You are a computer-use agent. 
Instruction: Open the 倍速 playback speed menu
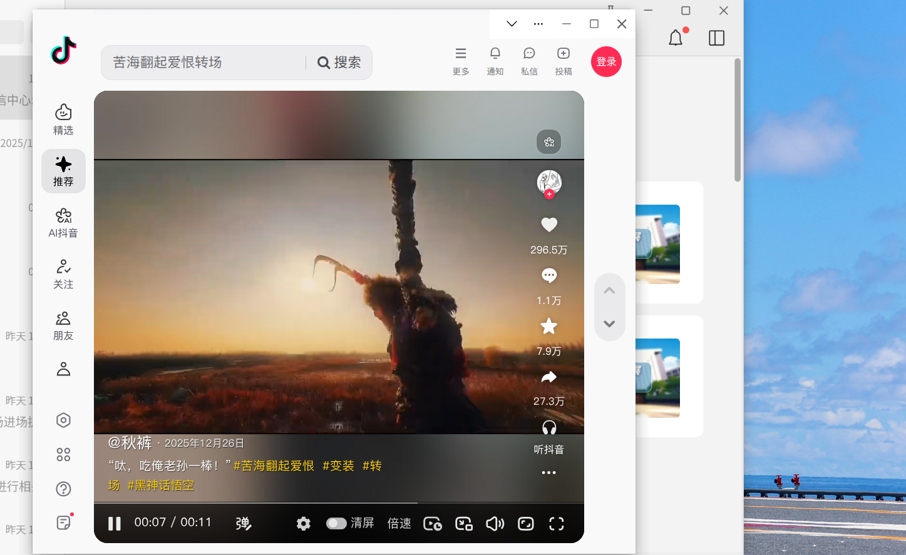tap(399, 524)
